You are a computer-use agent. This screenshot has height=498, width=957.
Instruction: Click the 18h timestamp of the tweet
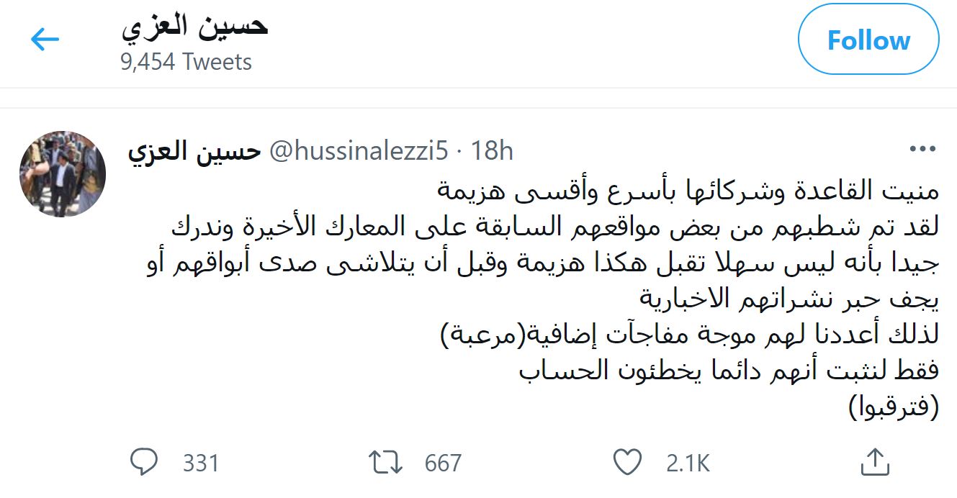coord(492,151)
